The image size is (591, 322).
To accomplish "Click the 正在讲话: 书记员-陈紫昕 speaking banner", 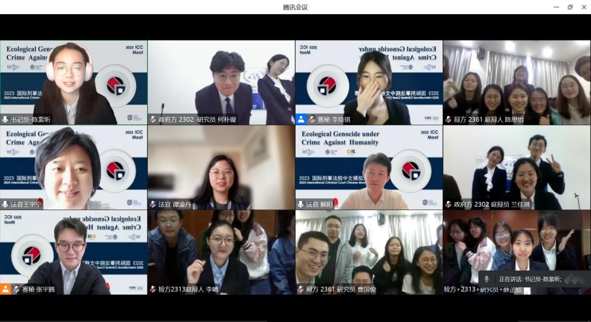I will (531, 279).
